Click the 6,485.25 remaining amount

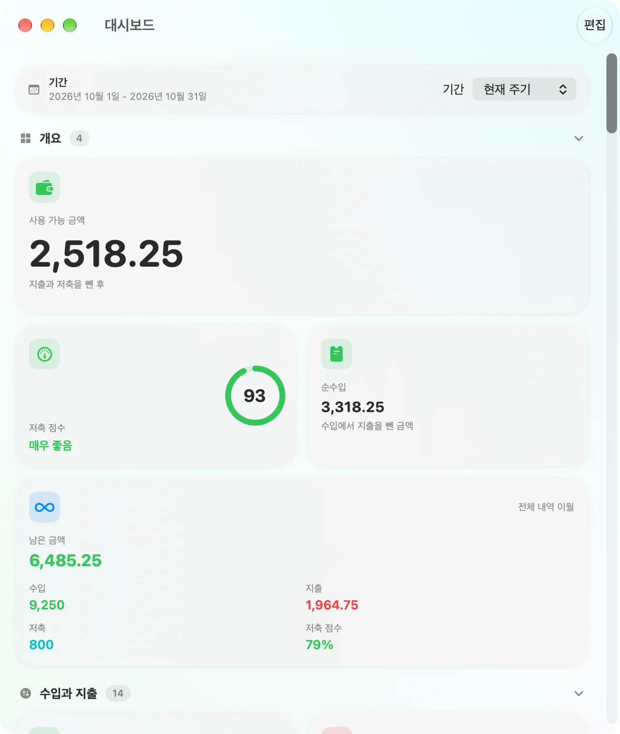65,560
